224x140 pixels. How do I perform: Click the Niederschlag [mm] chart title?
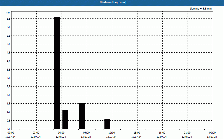coord(113,3)
